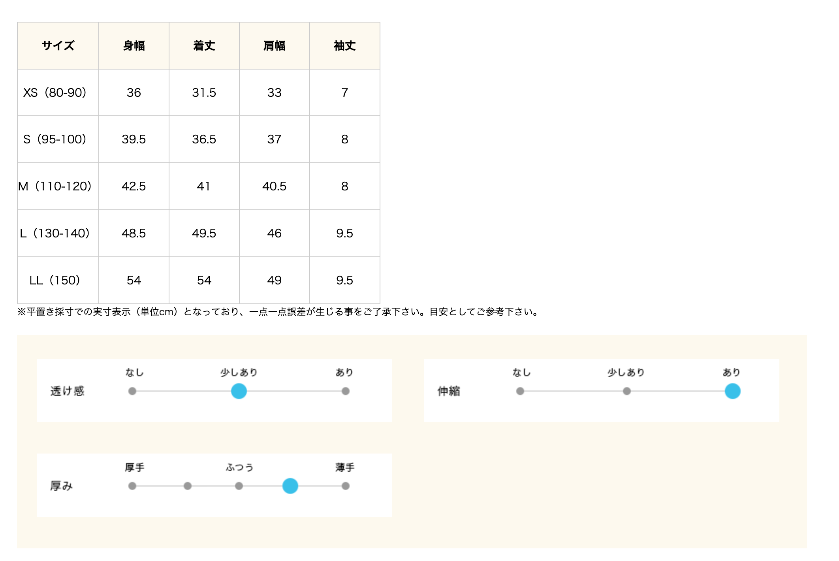Click the なし dot on 透け感 scale
Image resolution: width=839 pixels, height=561 pixels.
[132, 391]
